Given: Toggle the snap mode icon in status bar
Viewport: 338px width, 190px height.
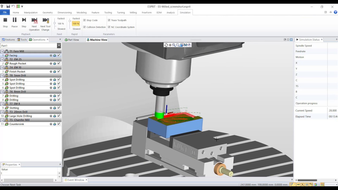Looking at the screenshot, I should coord(298,184).
